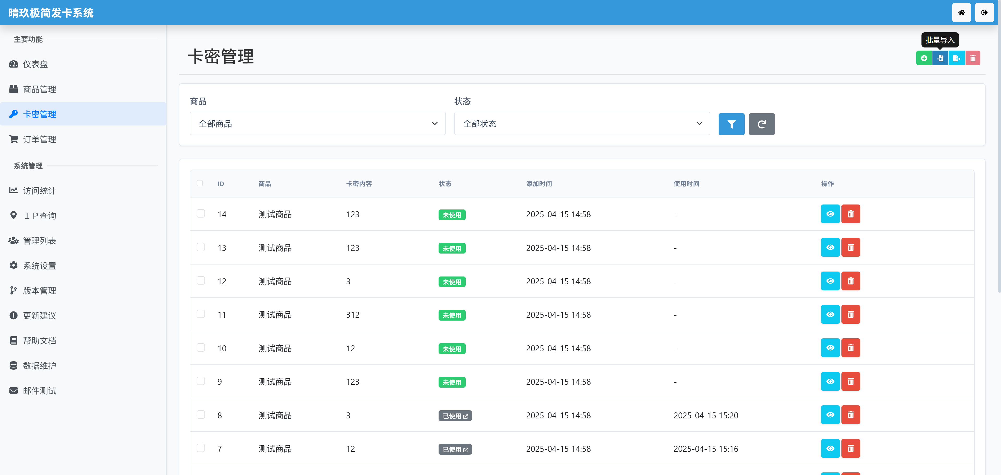Check the checkbox for row ID 13

(201, 247)
